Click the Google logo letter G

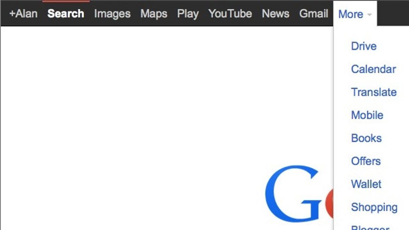[x=293, y=193]
